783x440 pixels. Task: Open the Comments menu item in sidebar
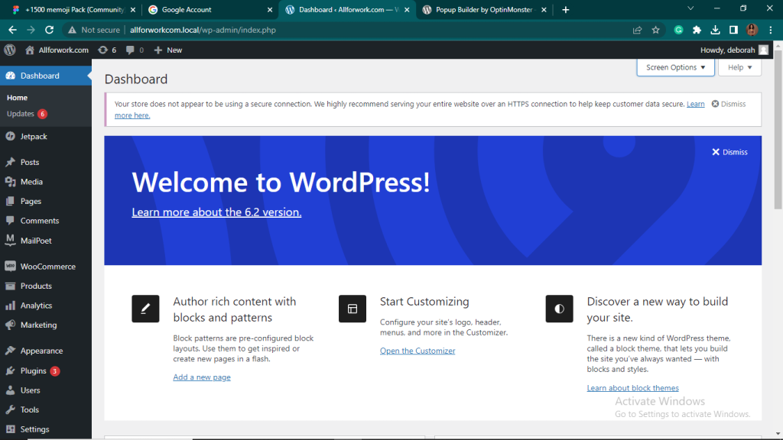46,221
